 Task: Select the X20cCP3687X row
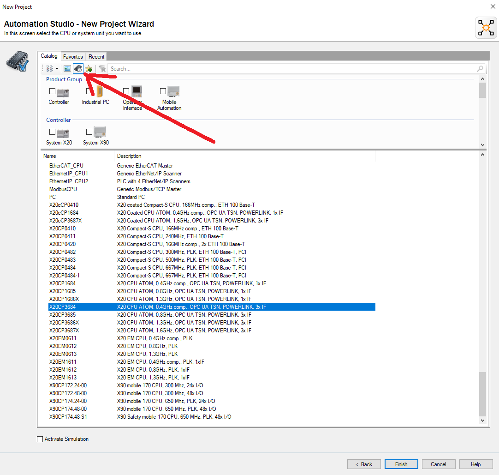(212, 221)
